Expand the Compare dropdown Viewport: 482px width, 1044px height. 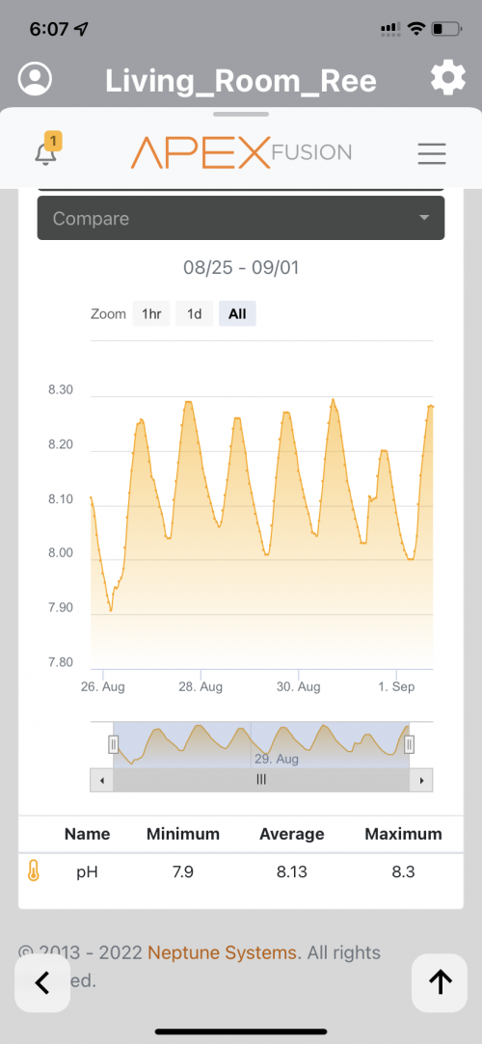pyautogui.click(x=241, y=219)
